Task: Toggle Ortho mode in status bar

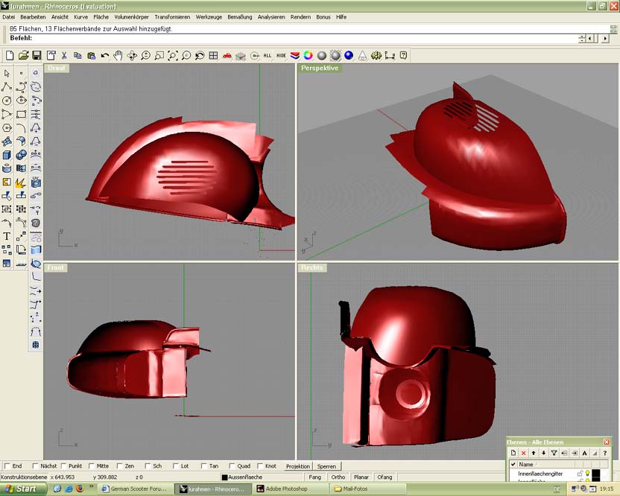Action: point(338,477)
